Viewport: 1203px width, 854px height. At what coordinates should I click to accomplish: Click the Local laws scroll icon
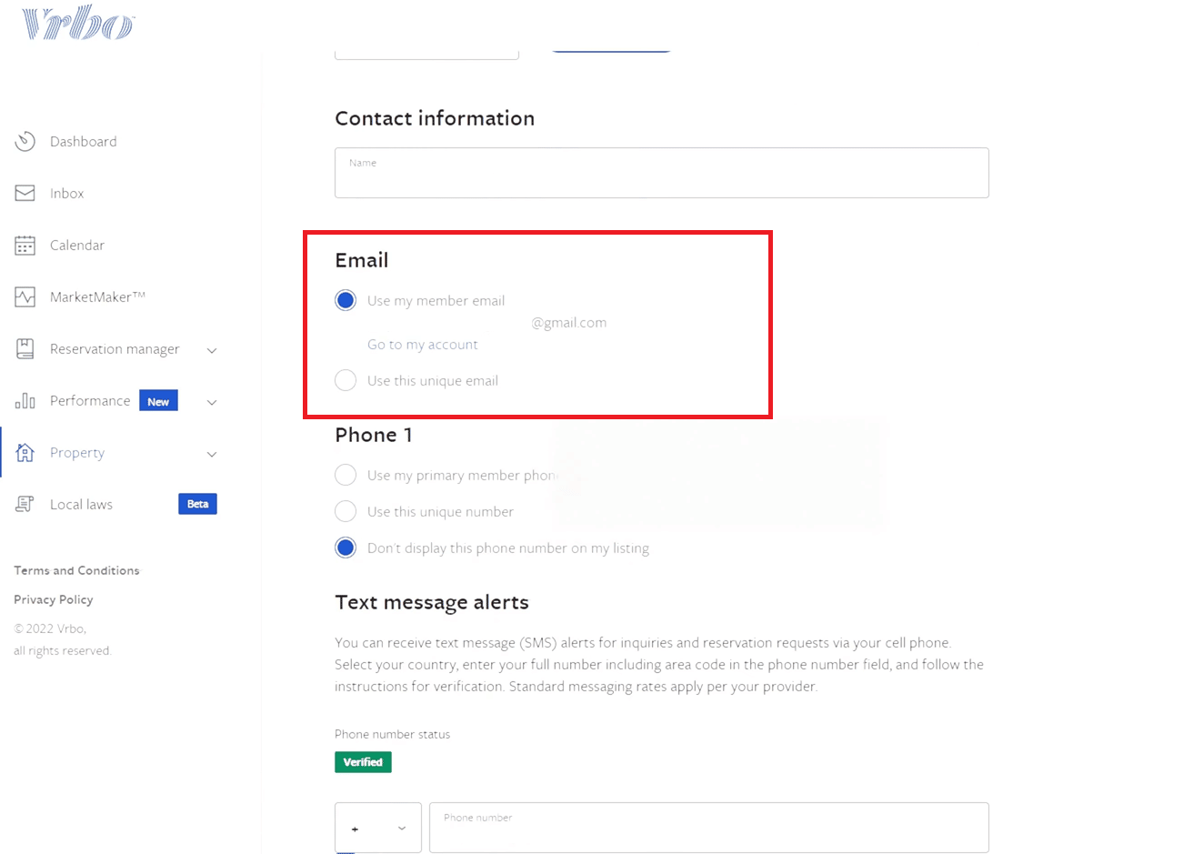pos(25,504)
